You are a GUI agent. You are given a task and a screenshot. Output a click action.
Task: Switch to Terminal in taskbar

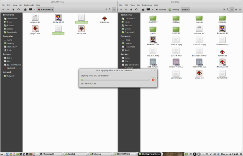click(x=51, y=154)
